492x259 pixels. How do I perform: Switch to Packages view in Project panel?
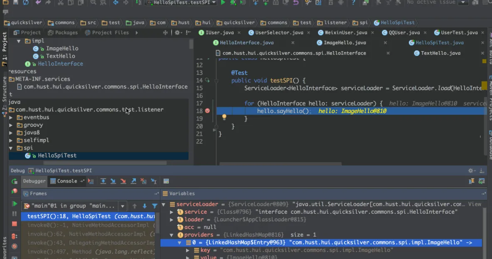63,33
